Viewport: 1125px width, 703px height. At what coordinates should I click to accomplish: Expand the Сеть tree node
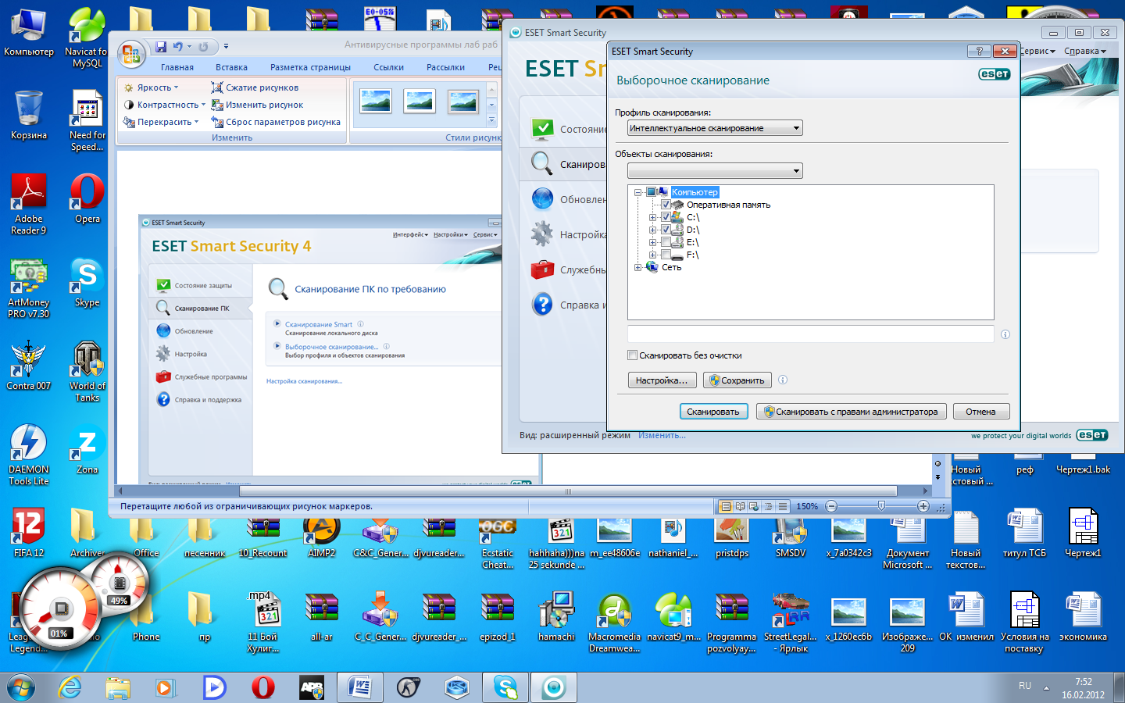pos(638,267)
